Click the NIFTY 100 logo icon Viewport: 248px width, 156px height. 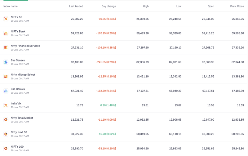[6, 149]
